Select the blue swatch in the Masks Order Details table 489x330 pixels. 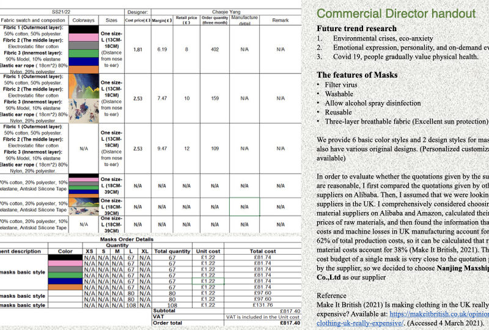click(x=65, y=281)
